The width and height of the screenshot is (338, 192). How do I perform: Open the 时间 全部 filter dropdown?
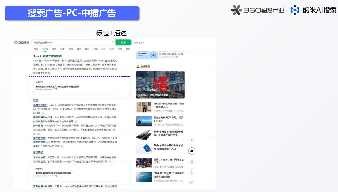139,42
